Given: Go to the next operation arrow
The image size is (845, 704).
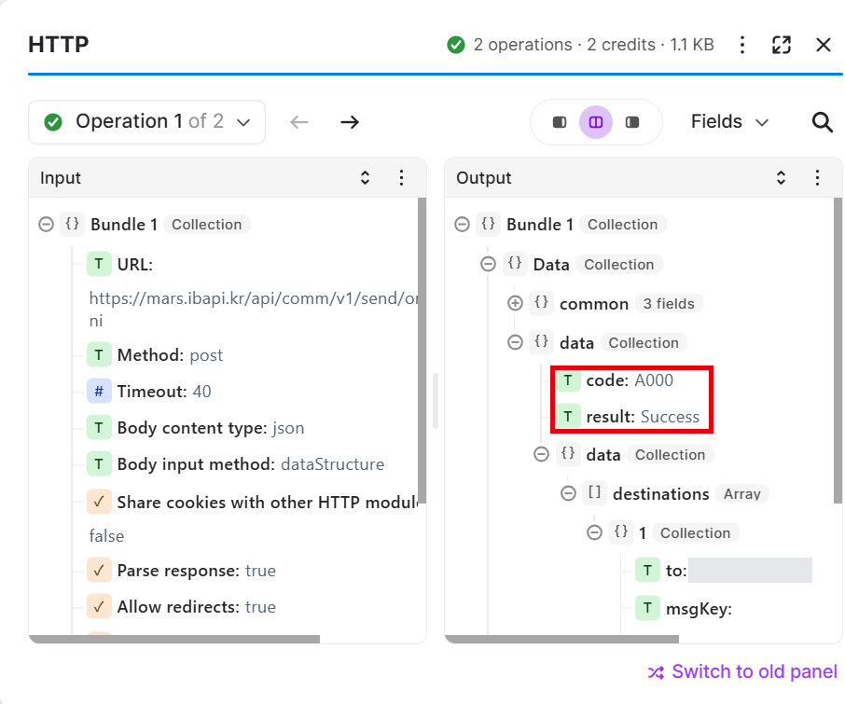Looking at the screenshot, I should [x=350, y=122].
